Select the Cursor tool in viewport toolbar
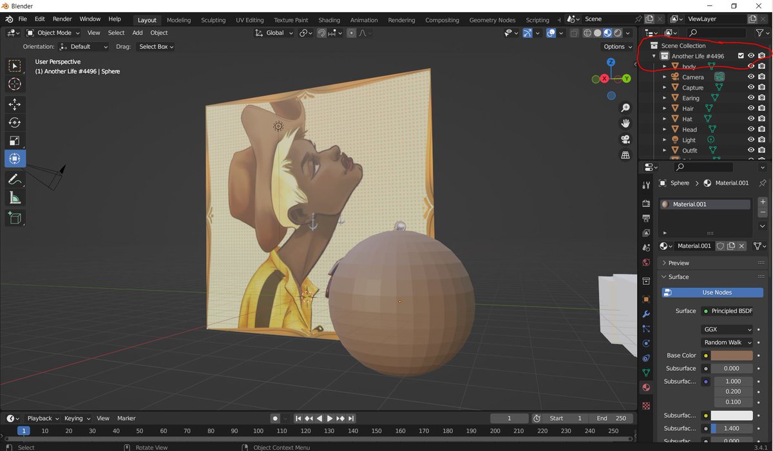The width and height of the screenshot is (773, 451). (15, 84)
